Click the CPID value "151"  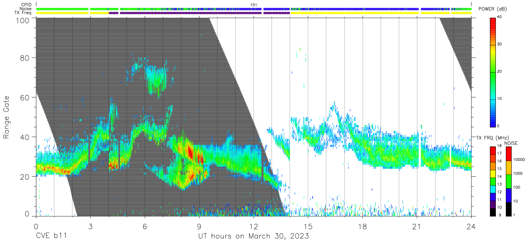254,5
